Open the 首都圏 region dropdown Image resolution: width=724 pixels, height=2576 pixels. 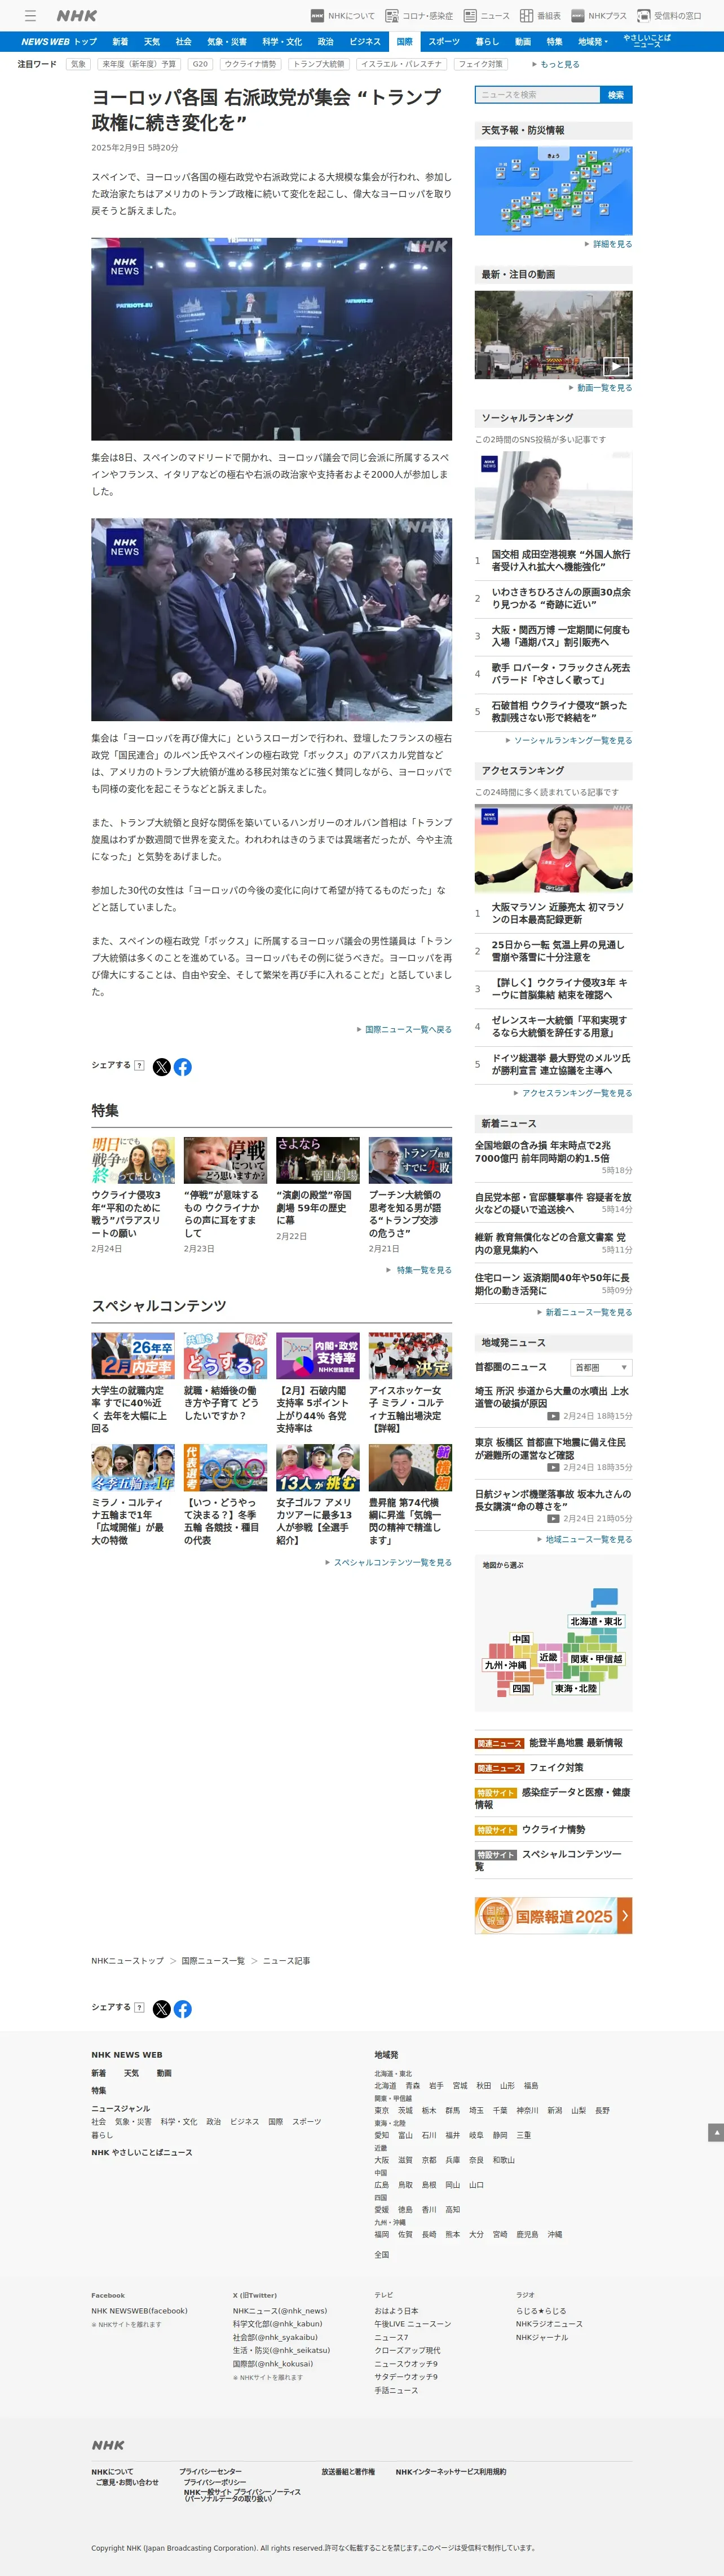point(601,1367)
